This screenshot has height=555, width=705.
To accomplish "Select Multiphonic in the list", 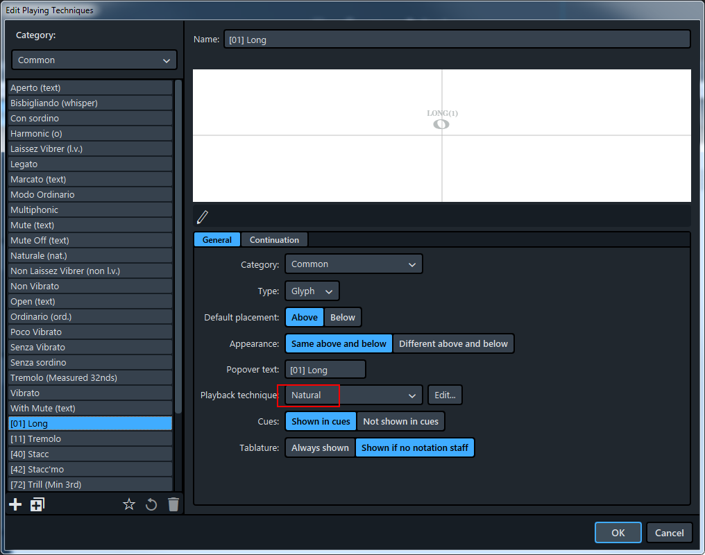I will pyautogui.click(x=90, y=210).
